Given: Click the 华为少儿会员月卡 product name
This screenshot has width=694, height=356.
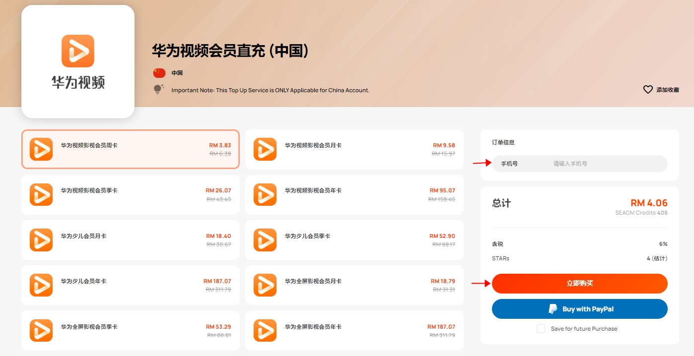Looking at the screenshot, I should point(83,236).
